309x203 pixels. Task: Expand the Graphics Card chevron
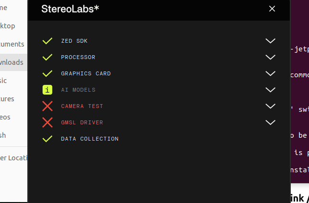(x=271, y=73)
